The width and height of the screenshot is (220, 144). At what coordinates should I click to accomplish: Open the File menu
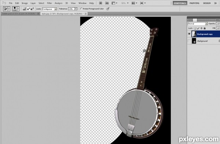[11, 3]
